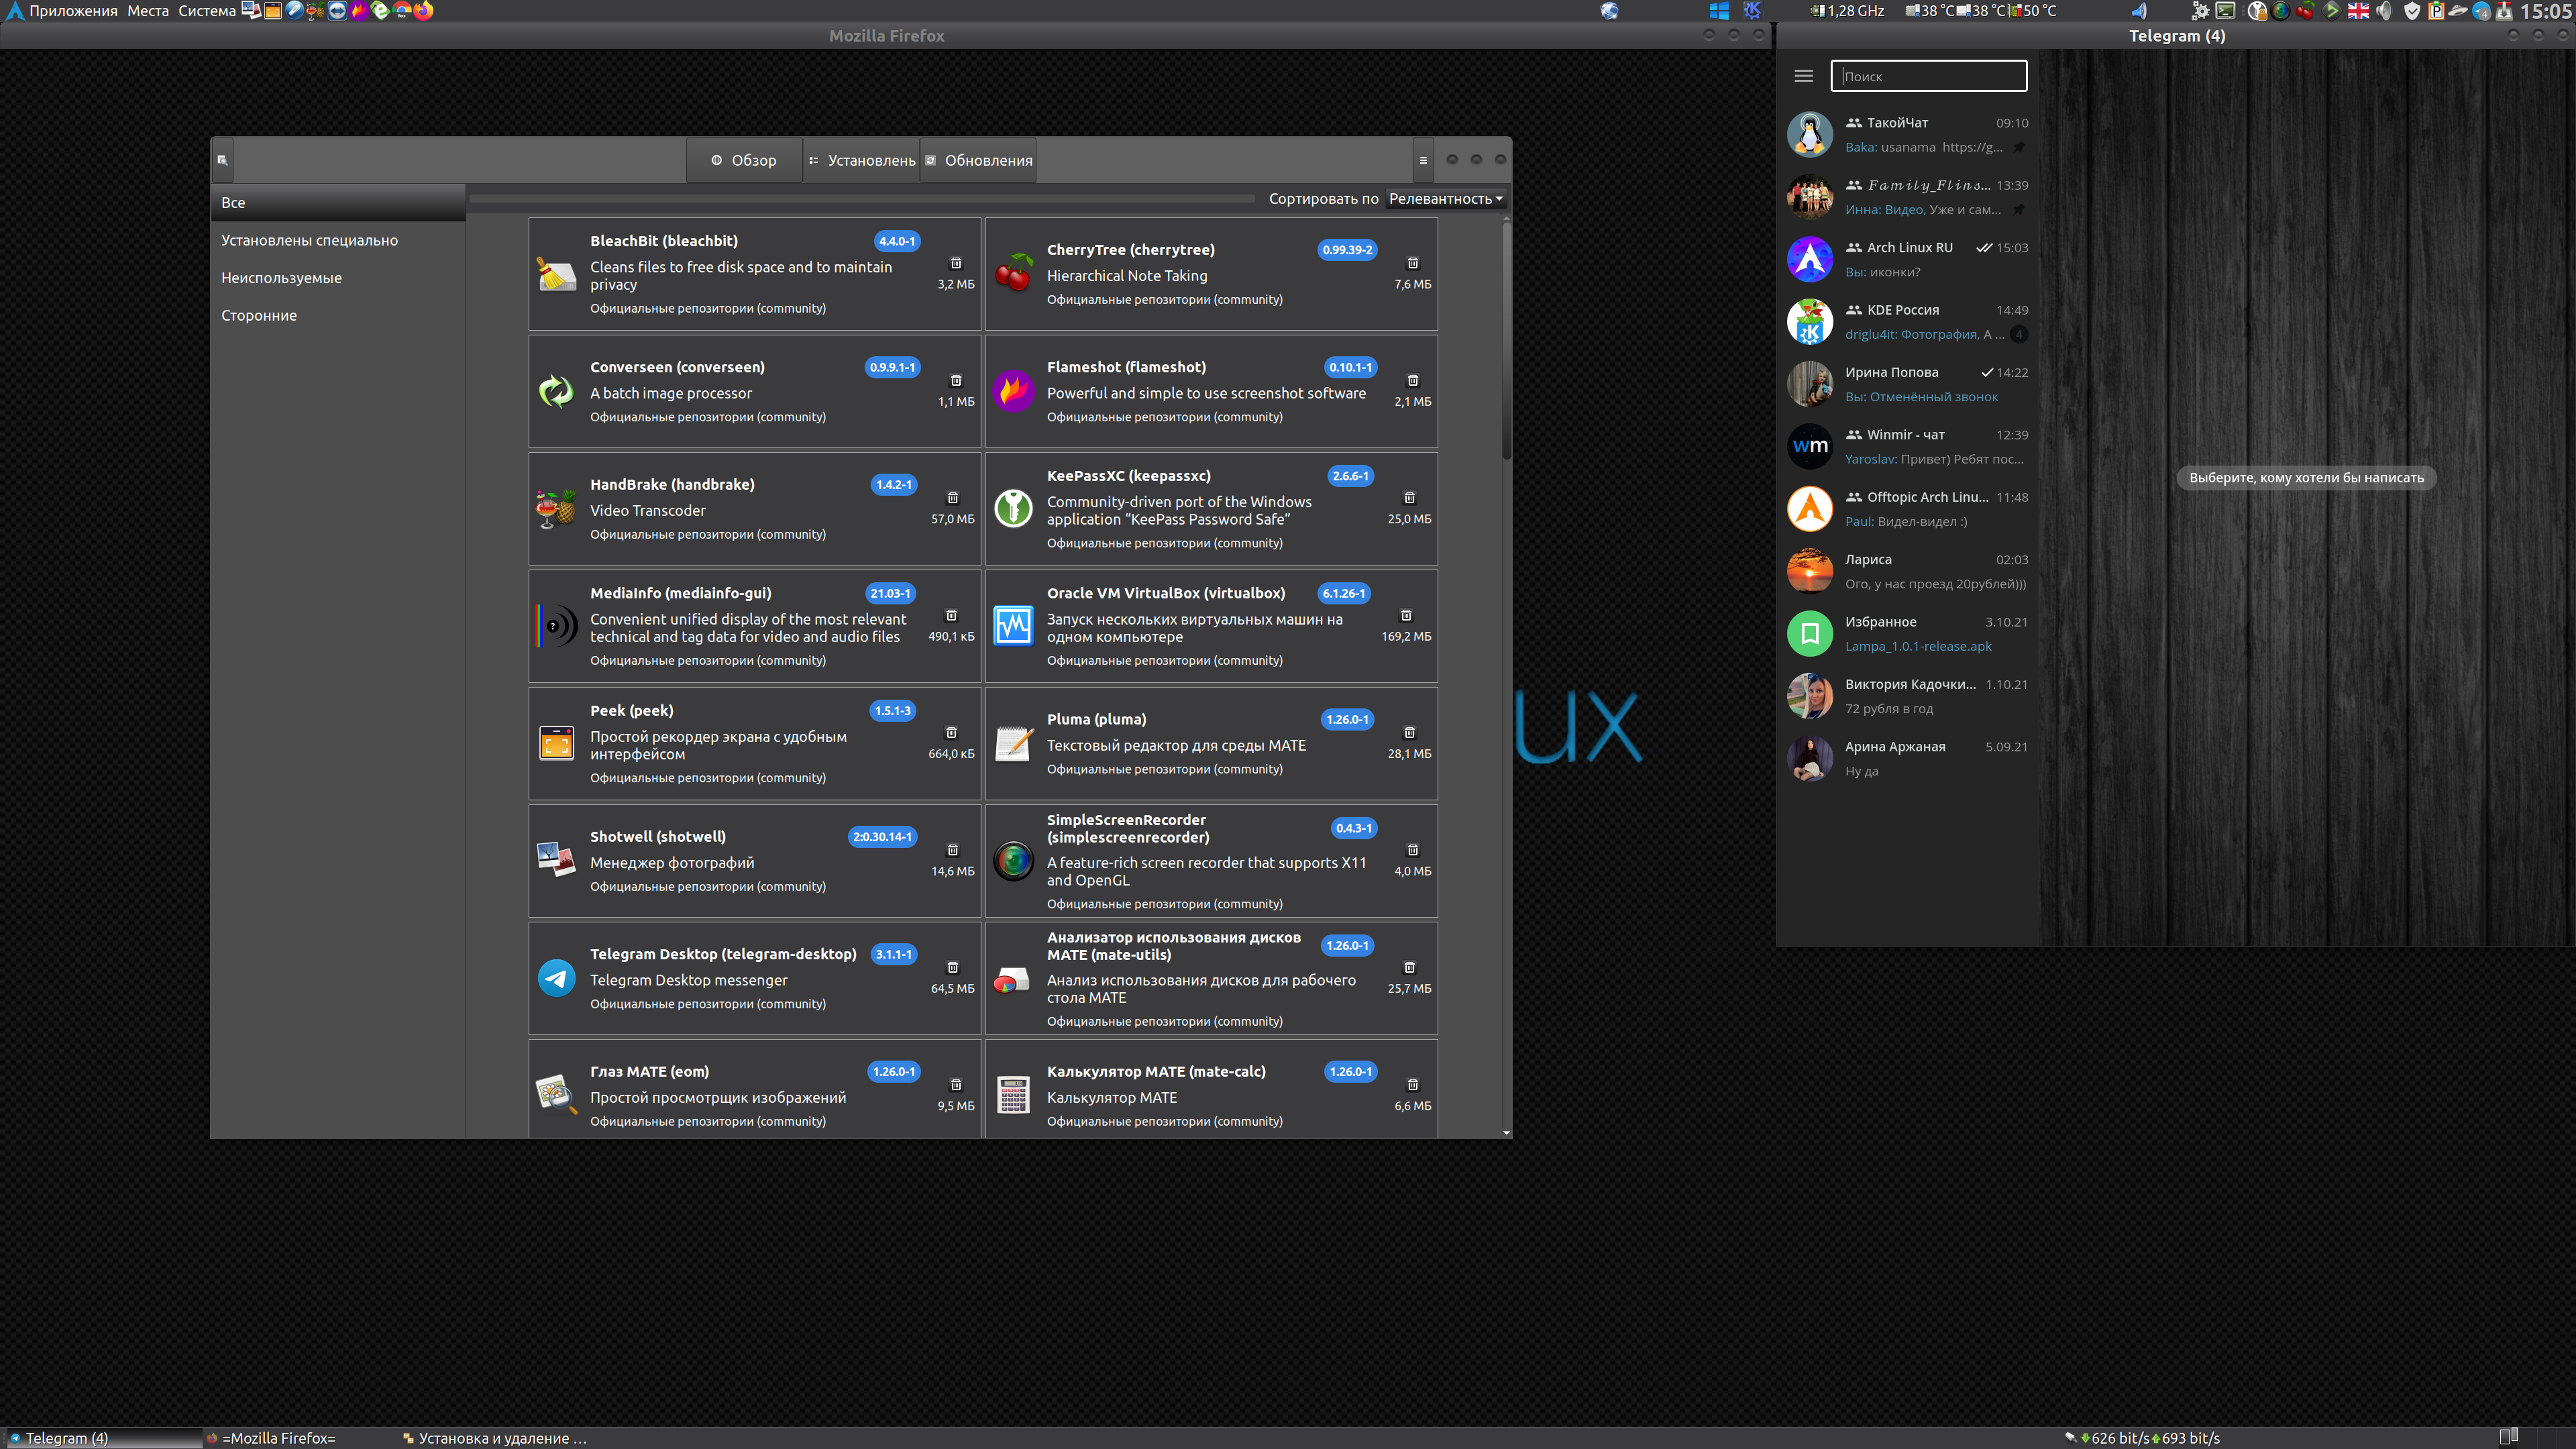Click the terminal icon in the system tray
The height and width of the screenshot is (1449, 2576).
click(x=2225, y=11)
